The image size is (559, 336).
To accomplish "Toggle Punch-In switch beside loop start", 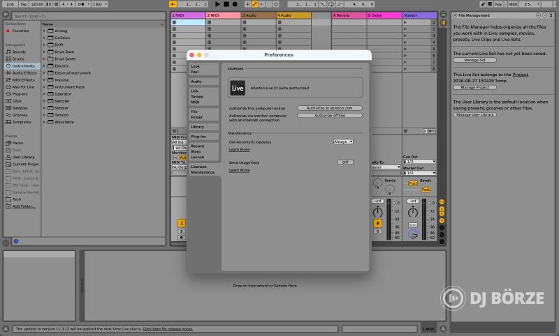I will 323,4.
